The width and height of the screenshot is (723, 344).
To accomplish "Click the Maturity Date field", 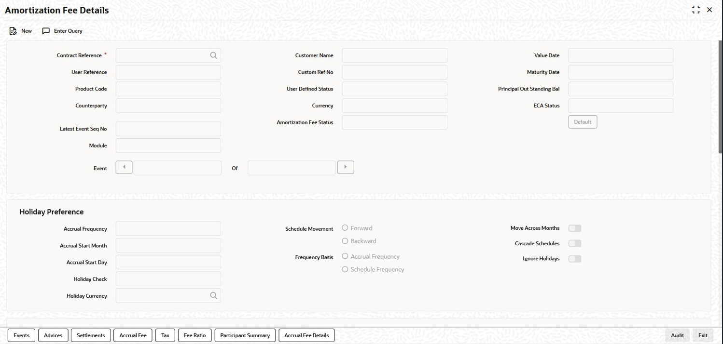I will (621, 72).
